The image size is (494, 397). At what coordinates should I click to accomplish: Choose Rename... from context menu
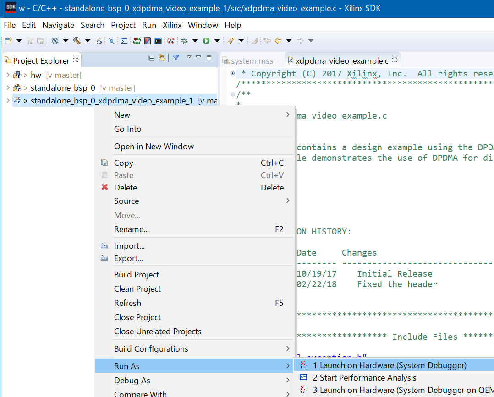[195, 229]
